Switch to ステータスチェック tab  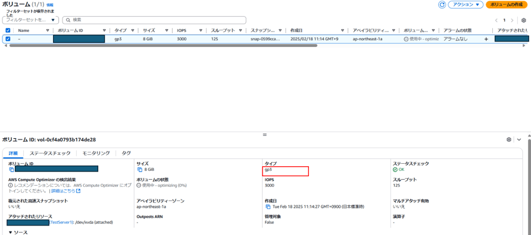point(50,153)
